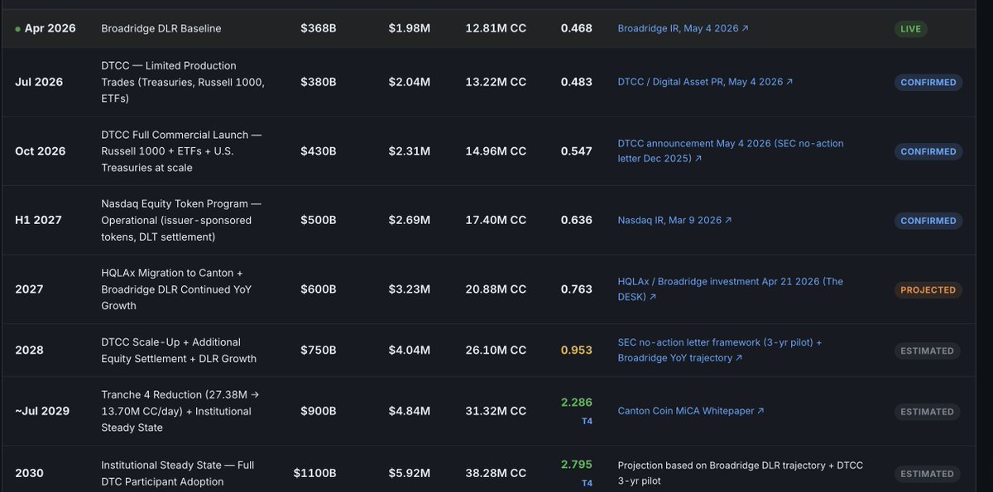Open the Nasdaq IR, Mar 9 2026 link
This screenshot has width=993, height=492.
[674, 220]
